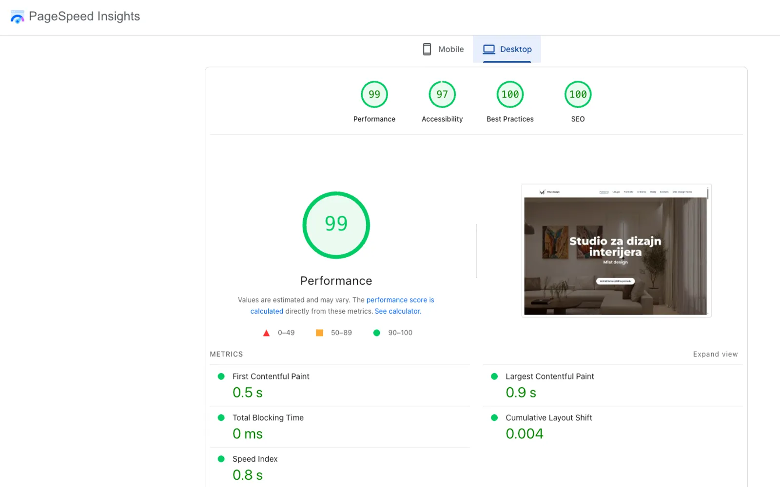780x487 pixels.
Task: Open the performance score is calculated link
Action: 400,300
